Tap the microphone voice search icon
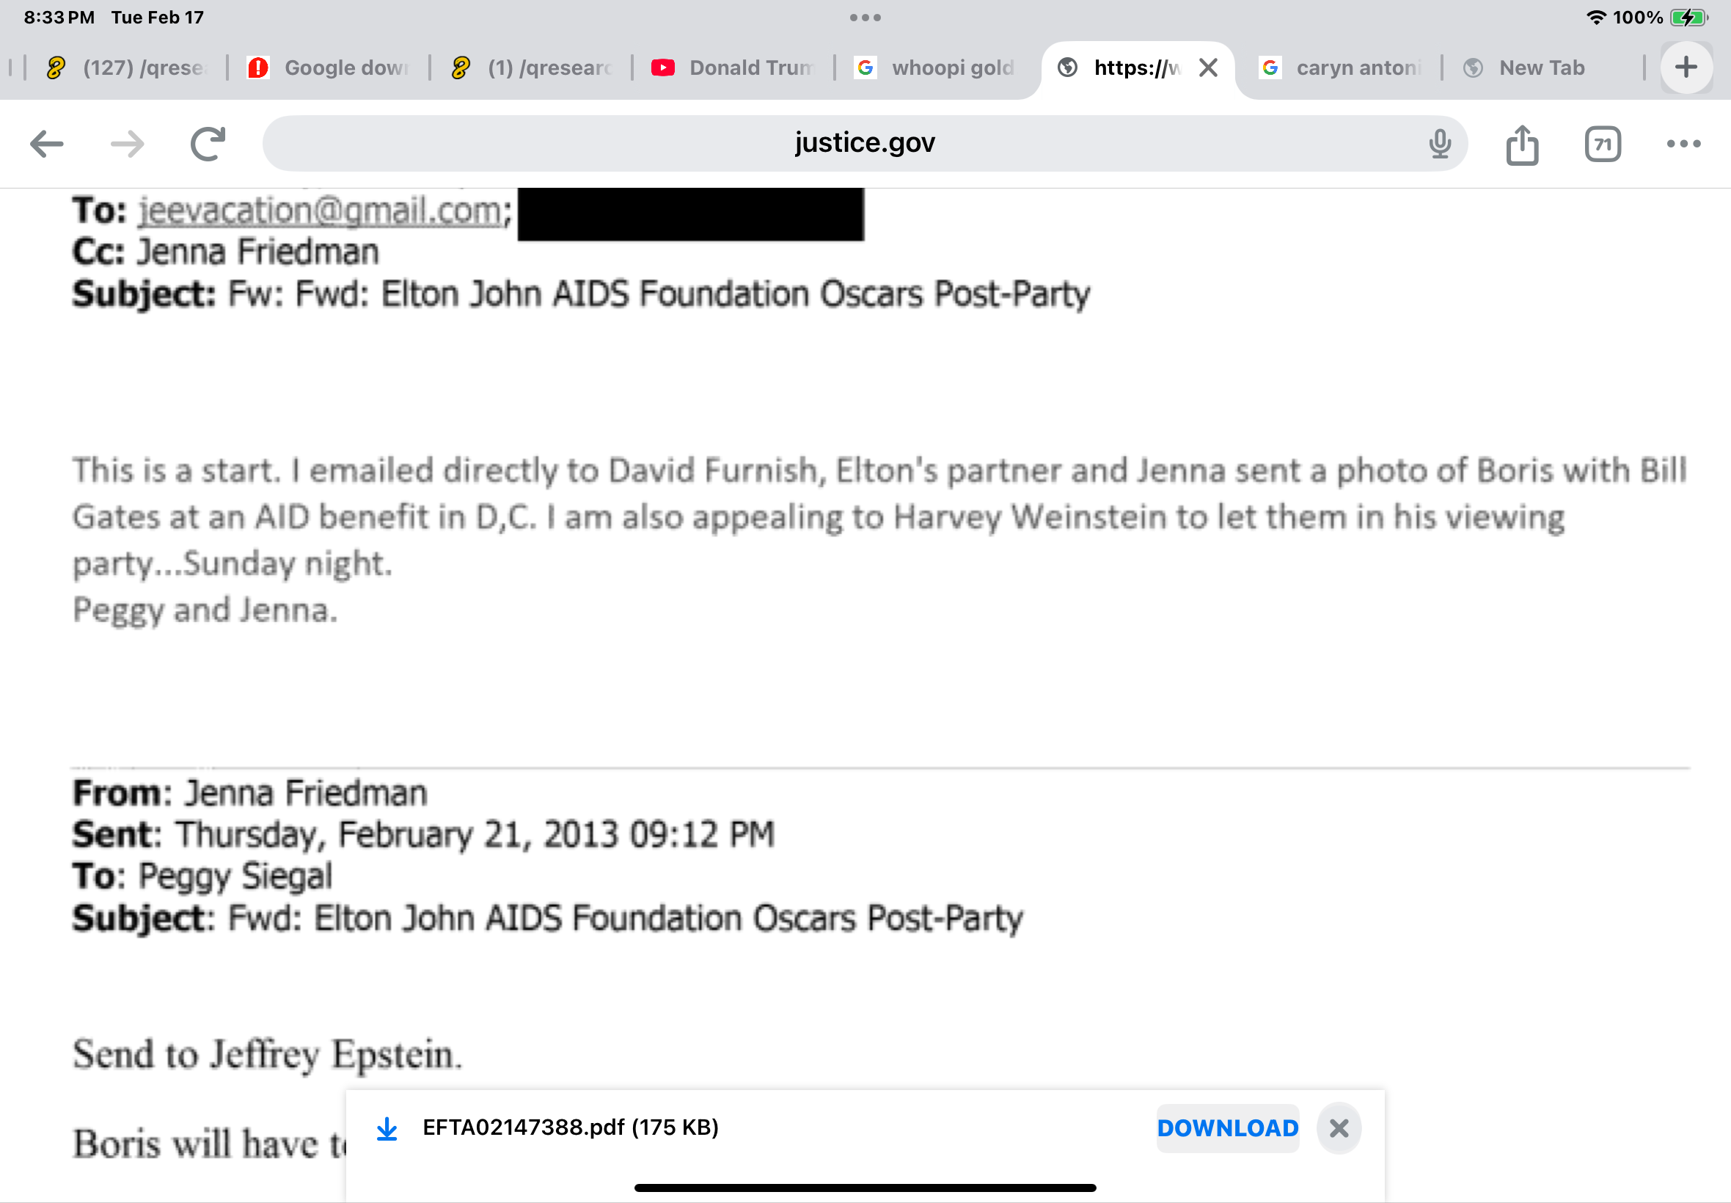The width and height of the screenshot is (1731, 1203). click(1439, 143)
